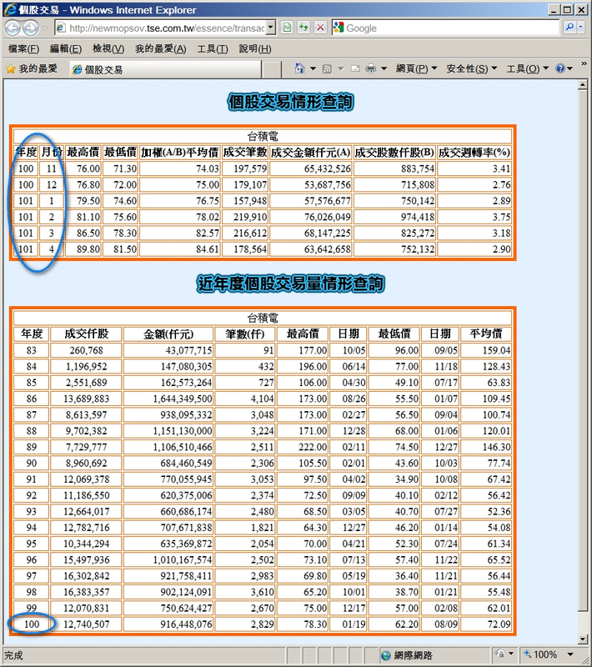
Task: Click the address bar URL field
Action: click(165, 28)
